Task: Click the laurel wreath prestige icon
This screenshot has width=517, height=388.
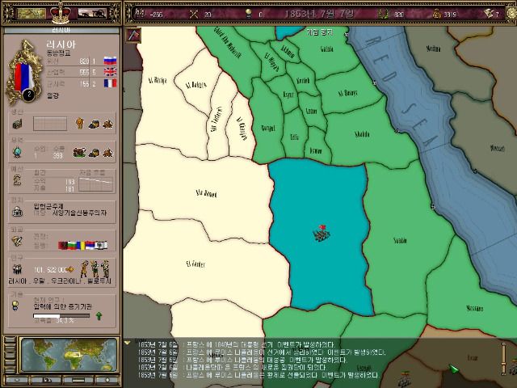Action: point(383,13)
